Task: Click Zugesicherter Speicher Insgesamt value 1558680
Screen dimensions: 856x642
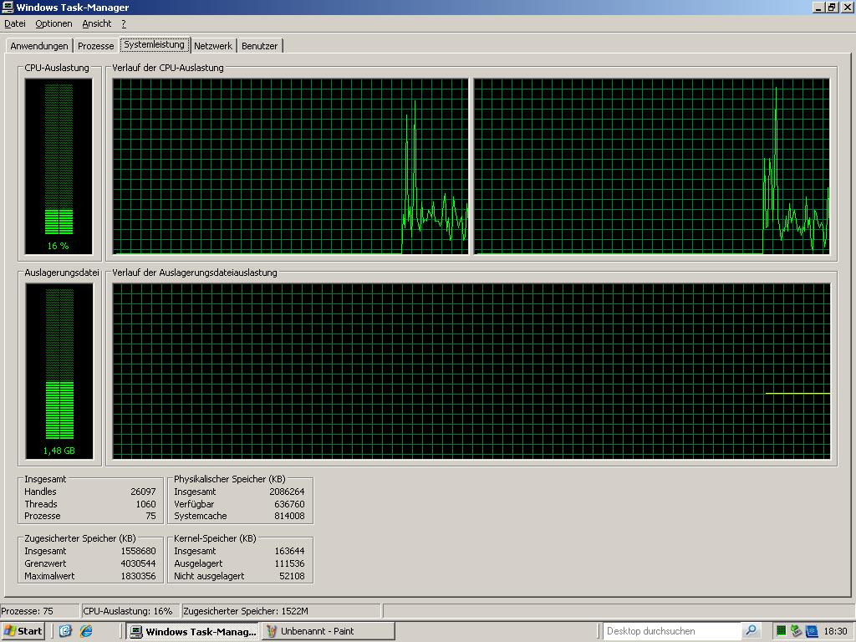Action: tap(138, 551)
